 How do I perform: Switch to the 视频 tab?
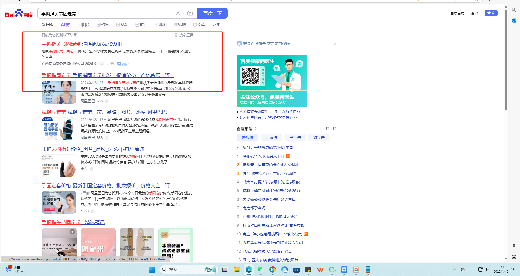[122, 25]
